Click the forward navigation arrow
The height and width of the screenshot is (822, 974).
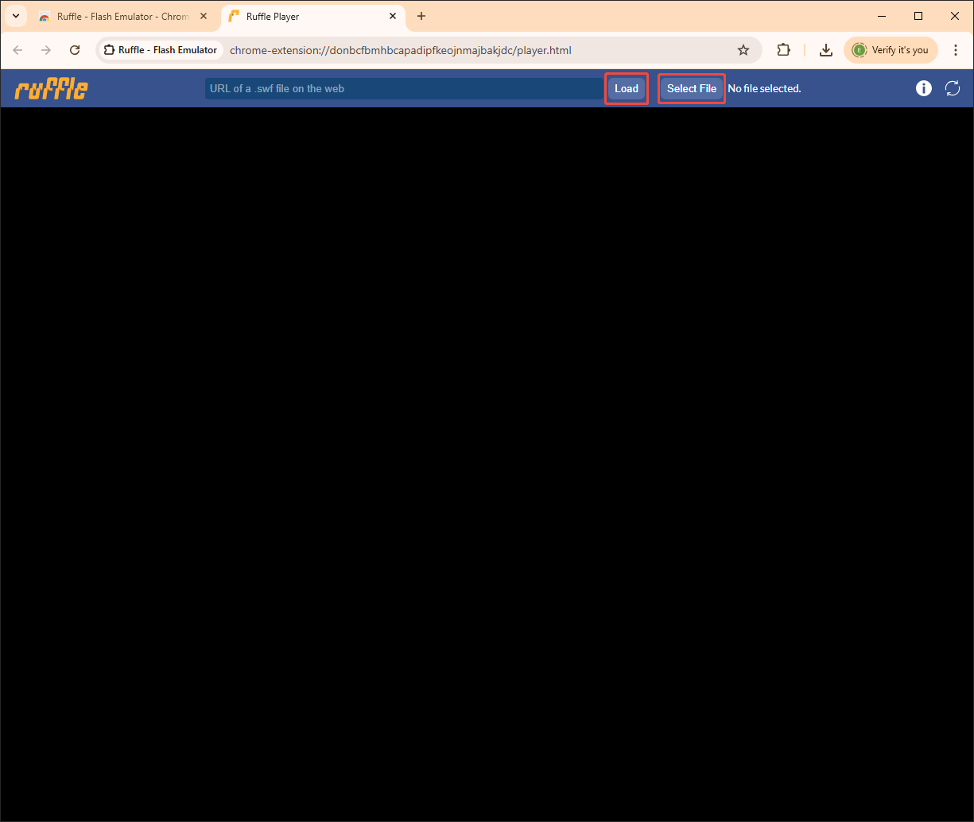(x=46, y=49)
